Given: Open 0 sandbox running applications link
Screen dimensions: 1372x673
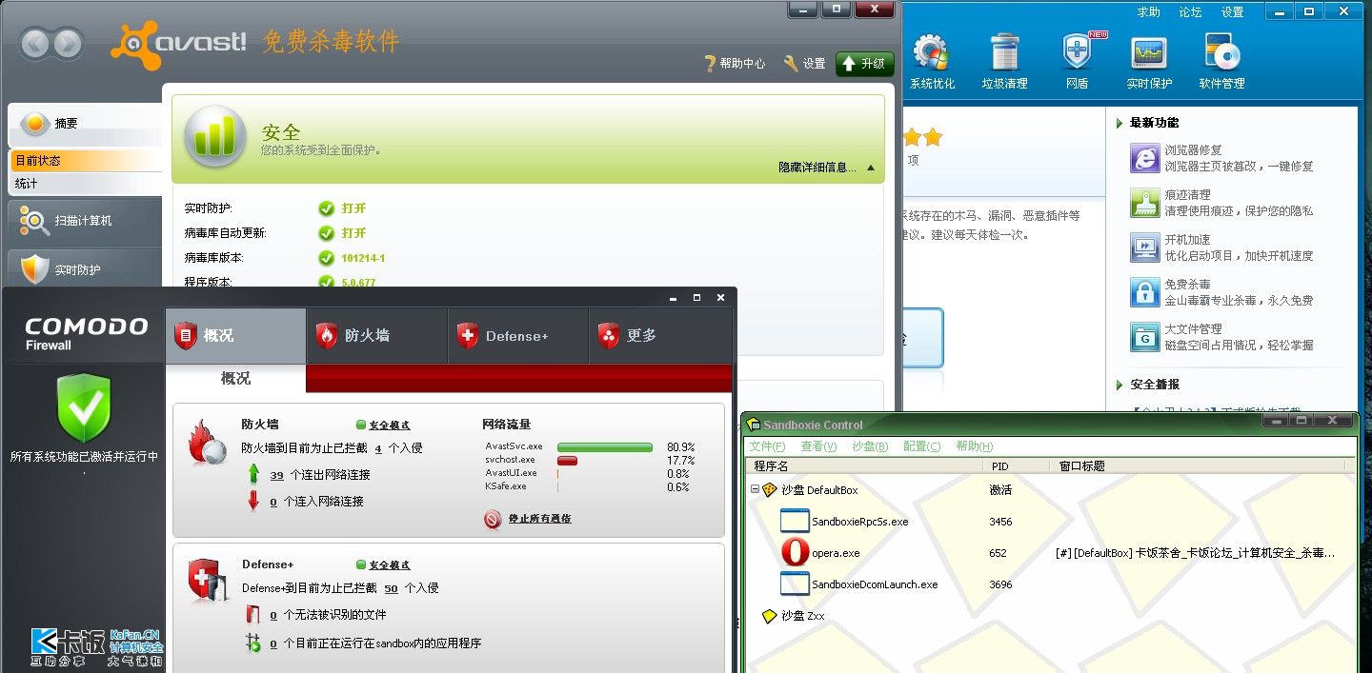Looking at the screenshot, I should coord(273,643).
